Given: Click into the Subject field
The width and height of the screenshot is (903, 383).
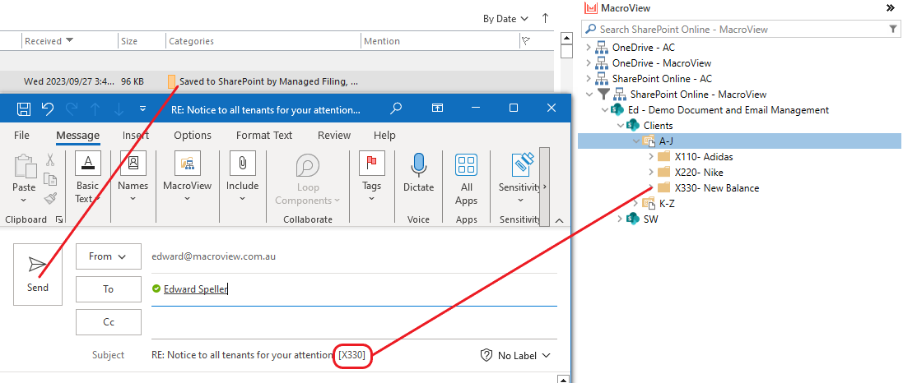Looking at the screenshot, I should coord(311,355).
